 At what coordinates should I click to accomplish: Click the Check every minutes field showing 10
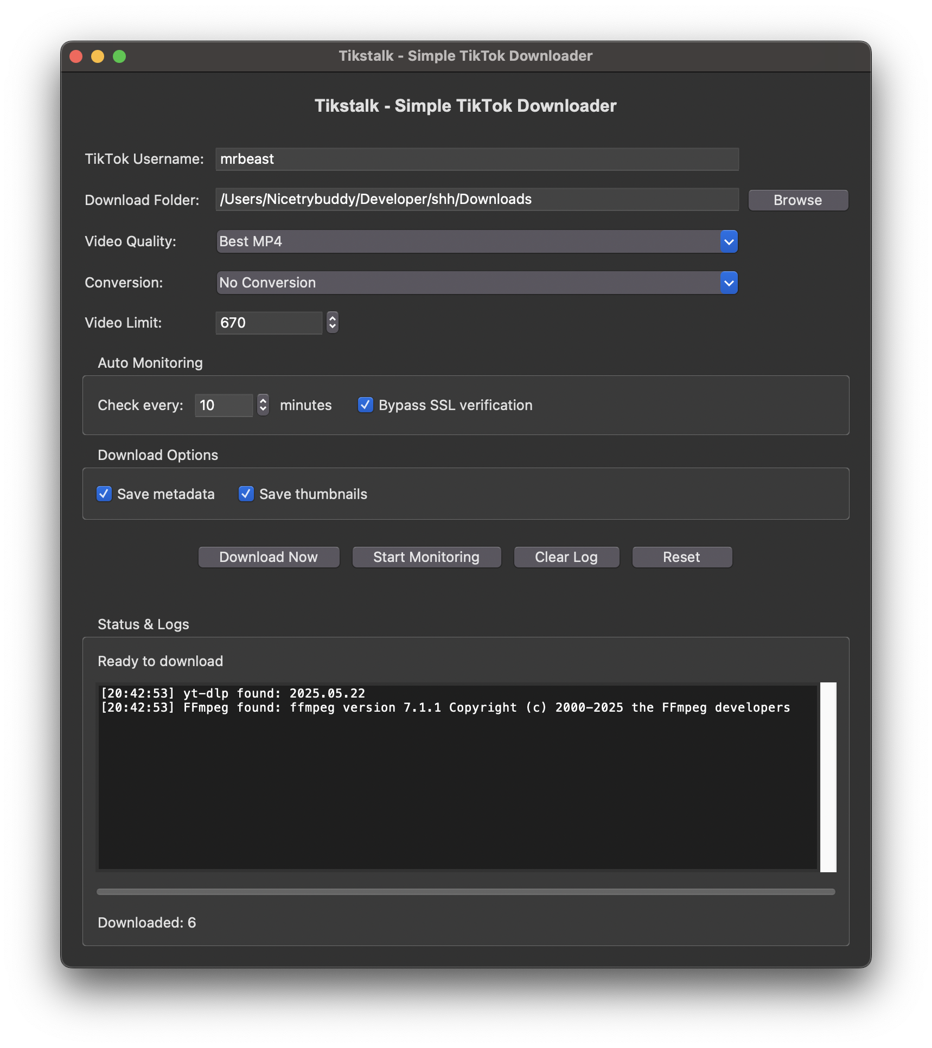coord(224,405)
